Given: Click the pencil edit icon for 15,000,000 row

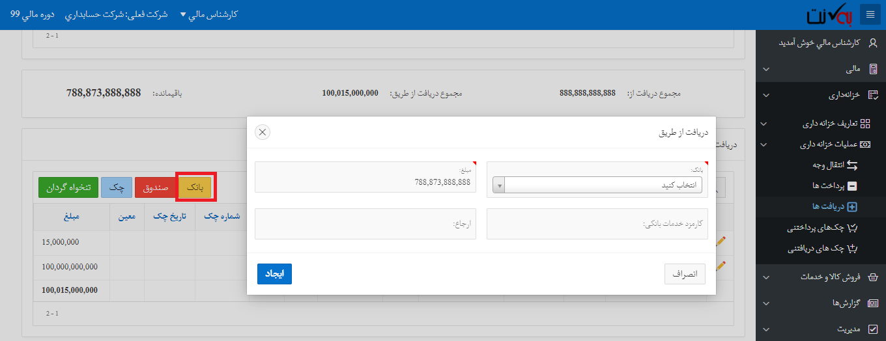Looking at the screenshot, I should point(721,241).
